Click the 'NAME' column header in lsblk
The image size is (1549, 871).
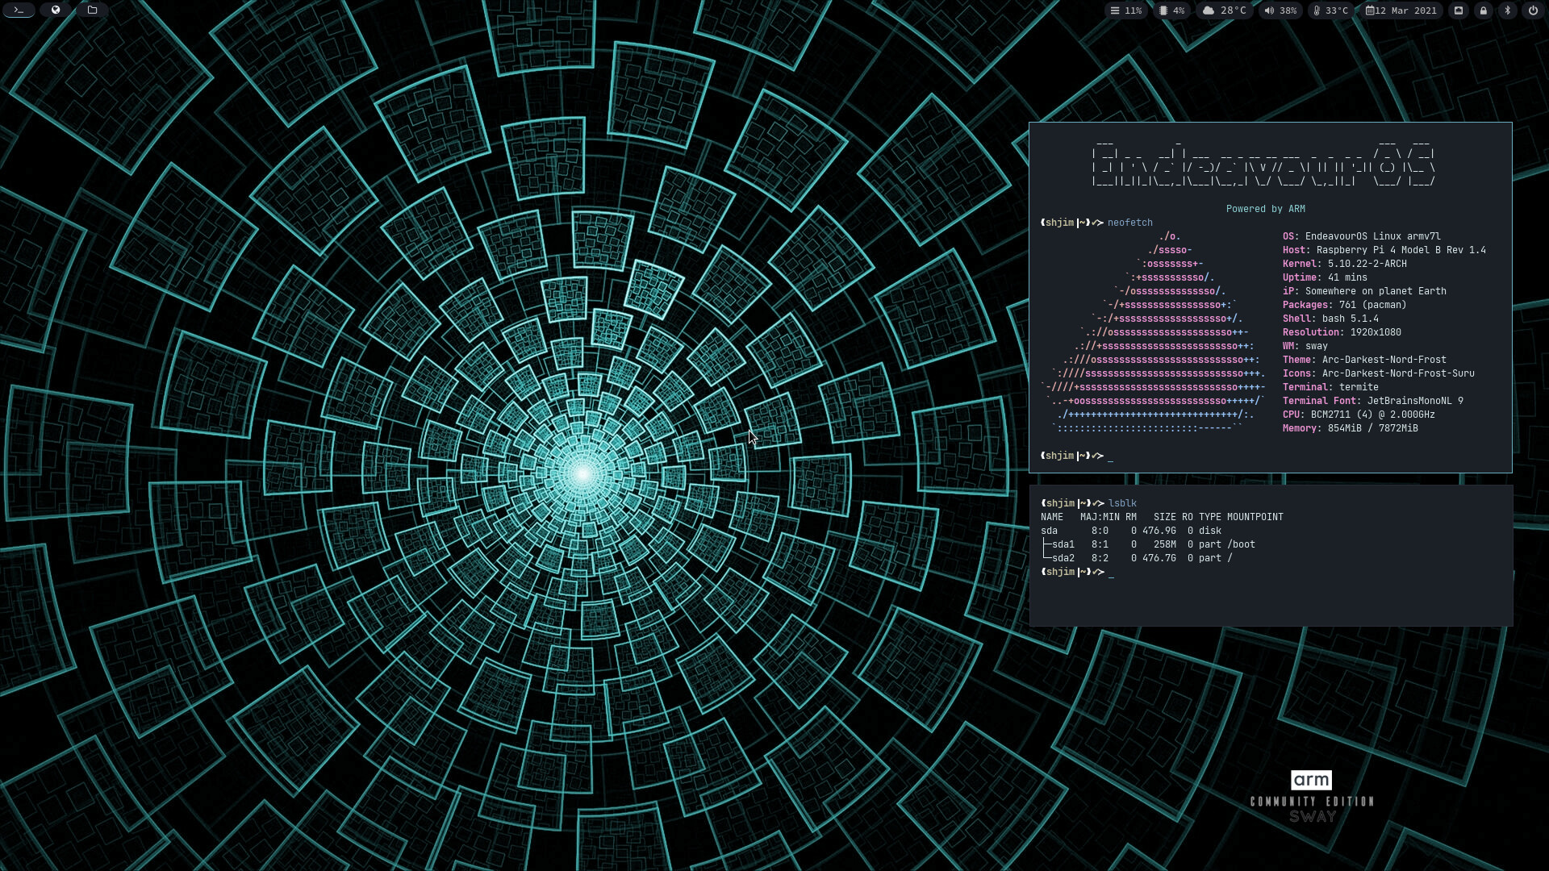click(x=1052, y=517)
